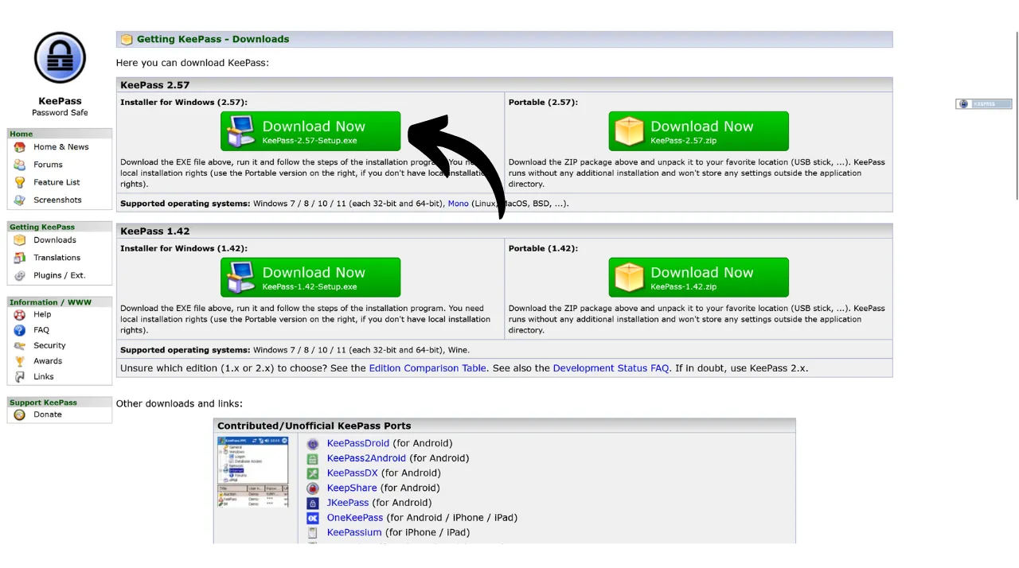Click the Awards trophy icon
The width and height of the screenshot is (1019, 568).
tap(20, 361)
